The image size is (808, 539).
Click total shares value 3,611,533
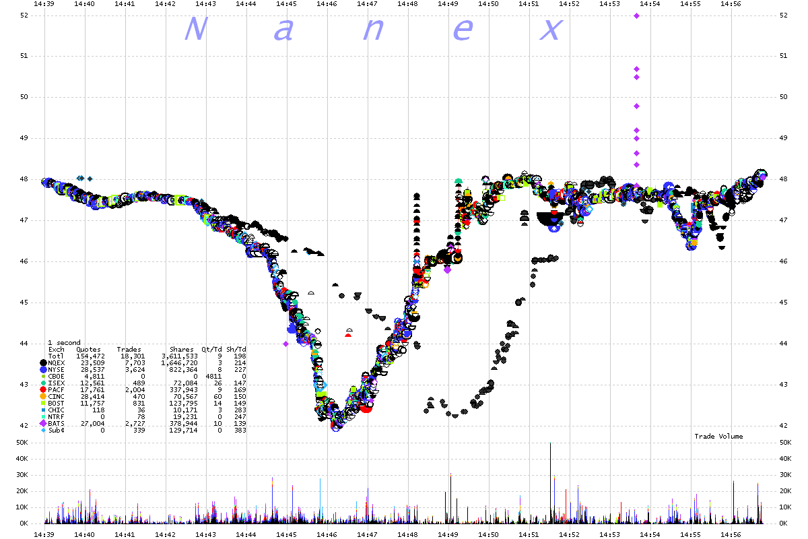(x=179, y=356)
